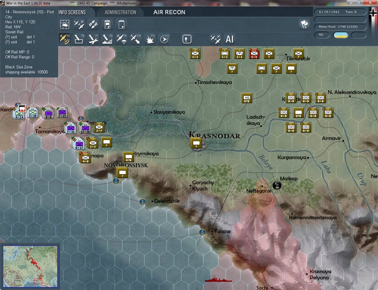Image resolution: width=378 pixels, height=290 pixels.
Task: Click the F11 explosion icon
Action: pyautogui.click(x=150, y=39)
